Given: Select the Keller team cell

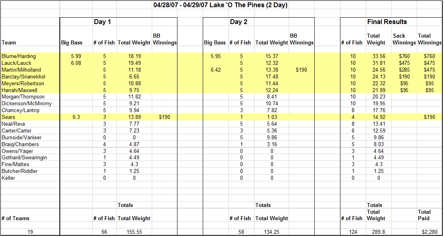Looking at the screenshot, I should pyautogui.click(x=8, y=178).
